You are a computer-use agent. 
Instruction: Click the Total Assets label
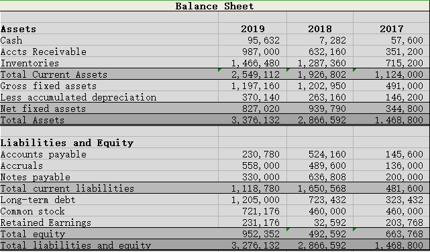pyautogui.click(x=32, y=120)
